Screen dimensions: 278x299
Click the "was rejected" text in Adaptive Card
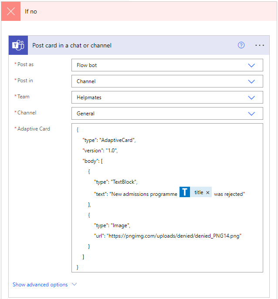[x=229, y=194]
